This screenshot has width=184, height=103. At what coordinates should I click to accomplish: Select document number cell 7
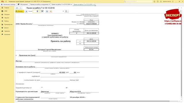click(77, 33)
